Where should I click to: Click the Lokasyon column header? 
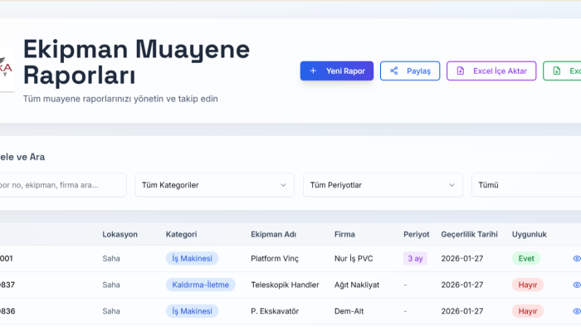[120, 234]
